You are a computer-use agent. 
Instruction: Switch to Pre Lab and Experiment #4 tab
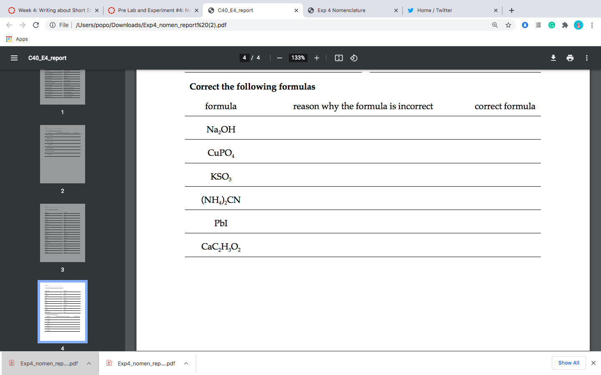(153, 10)
